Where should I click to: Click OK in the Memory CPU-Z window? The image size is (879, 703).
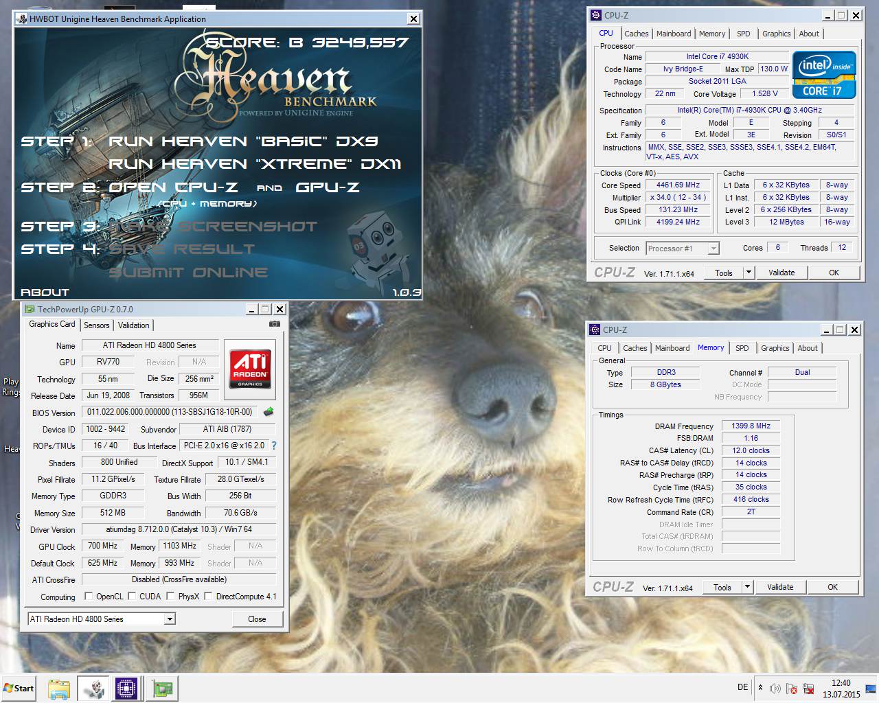(832, 587)
